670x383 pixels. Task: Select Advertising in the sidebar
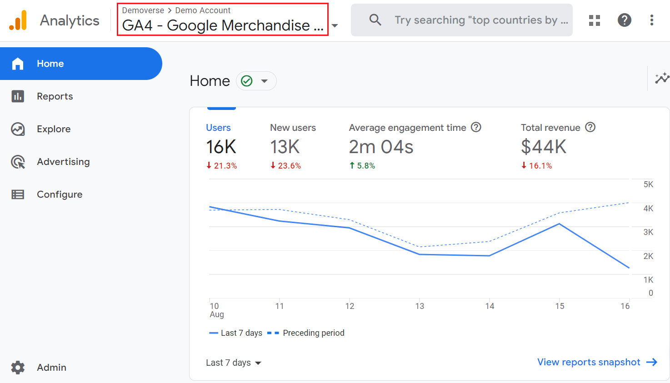[x=63, y=162]
